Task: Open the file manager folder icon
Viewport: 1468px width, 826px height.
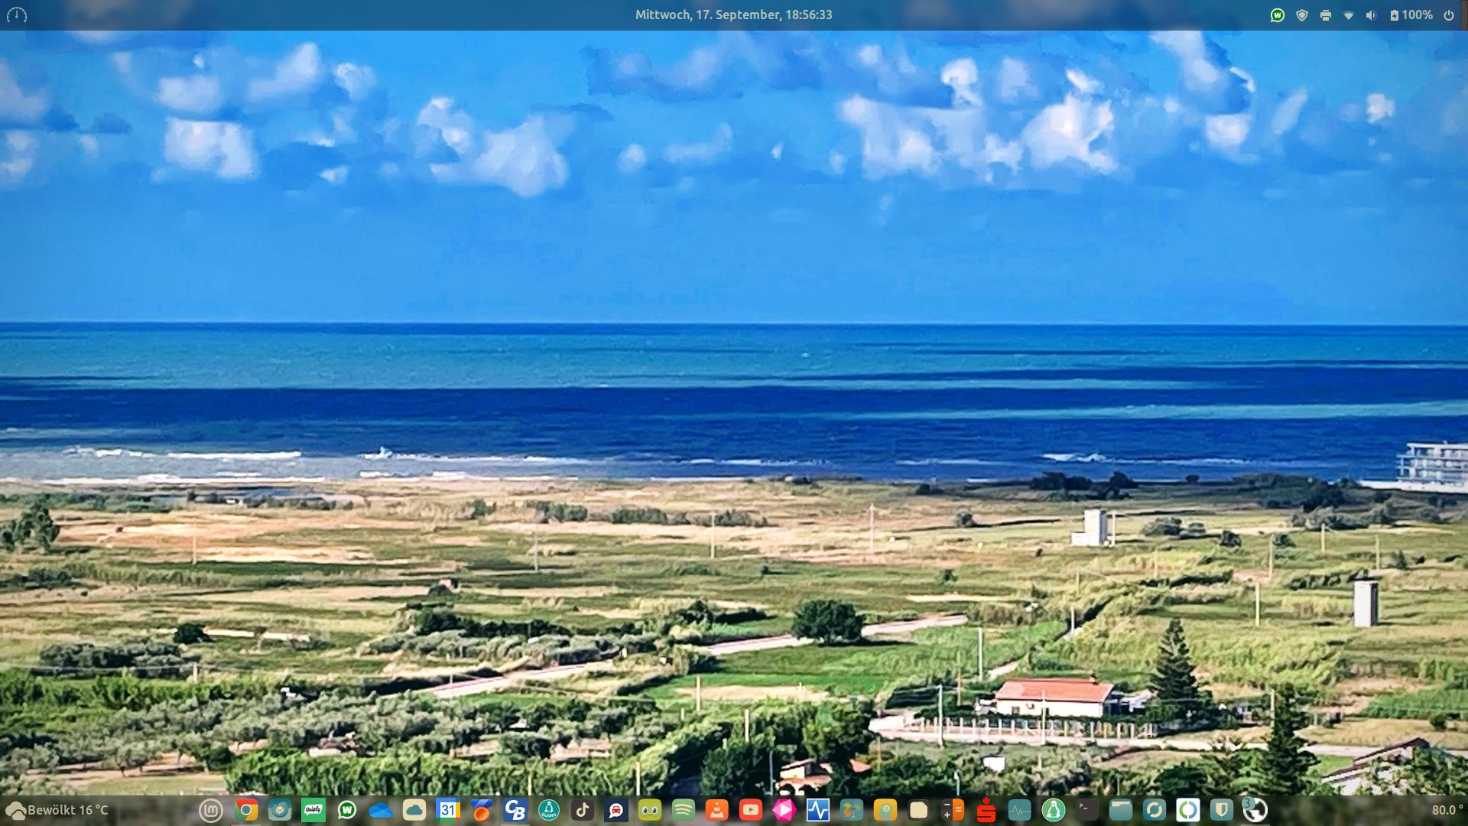Action: [1120, 810]
